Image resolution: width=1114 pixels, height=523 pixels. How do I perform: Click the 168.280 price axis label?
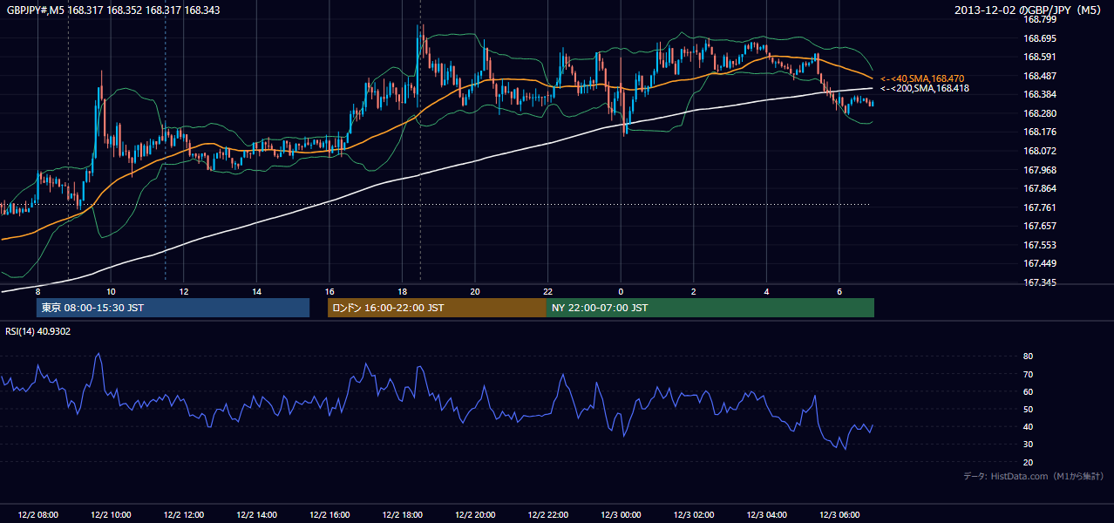(1039, 113)
